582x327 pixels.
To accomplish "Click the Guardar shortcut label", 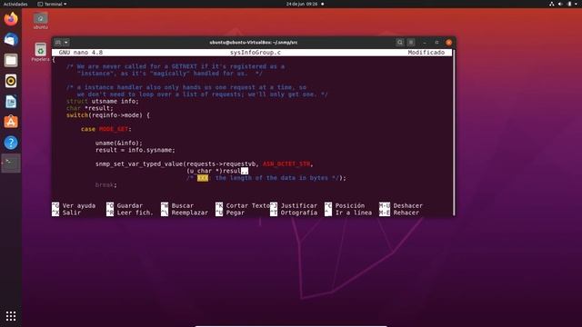I will 129,205.
